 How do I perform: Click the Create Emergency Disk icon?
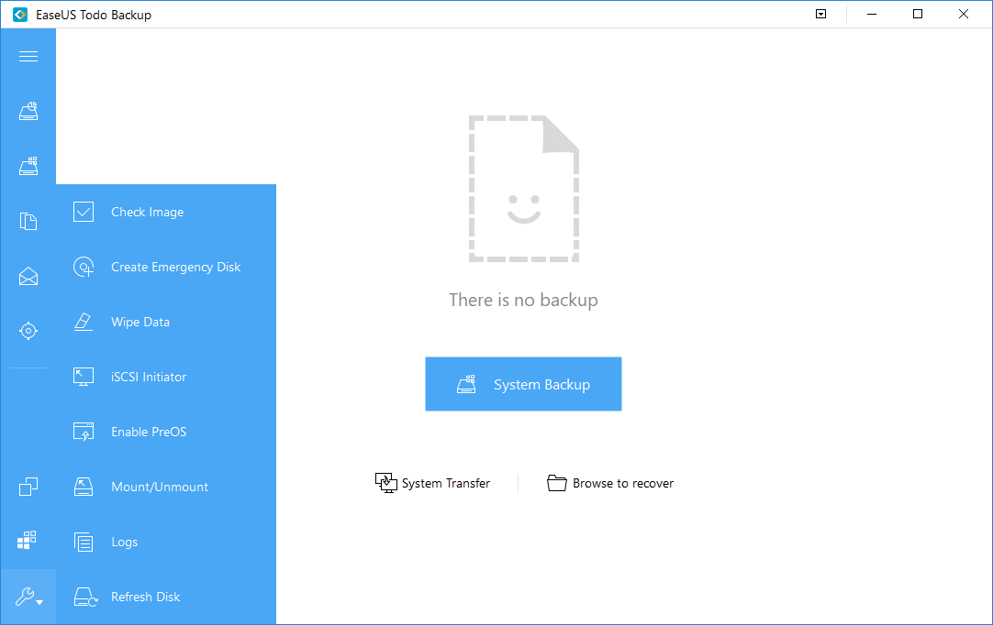coord(84,267)
